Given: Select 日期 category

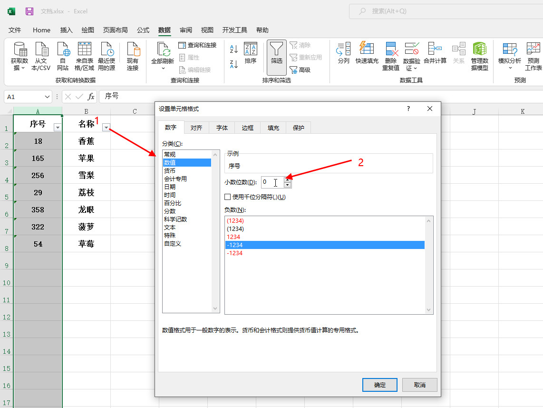Looking at the screenshot, I should pos(187,187).
